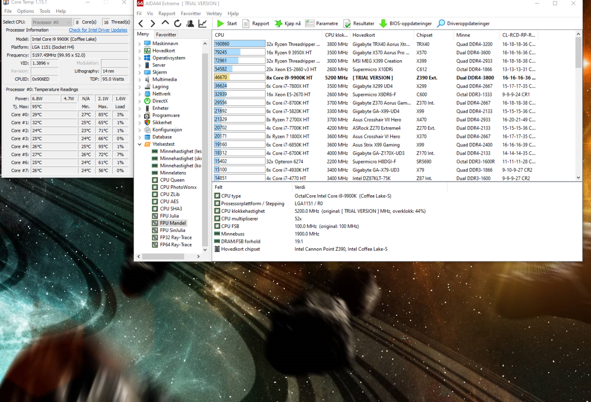Select FPU SinJulia benchmark

coord(172,230)
